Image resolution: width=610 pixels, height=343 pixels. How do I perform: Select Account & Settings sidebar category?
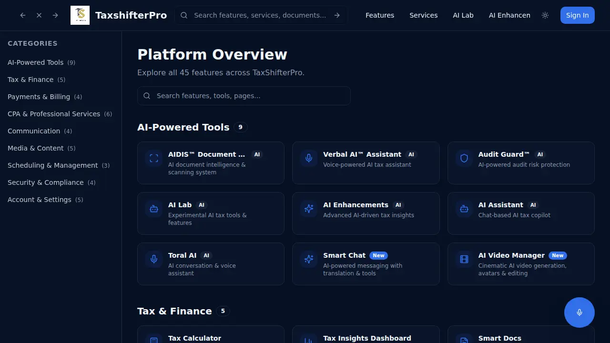click(45, 200)
